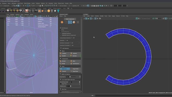Toggle Edge Flow checkbox

(61, 84)
